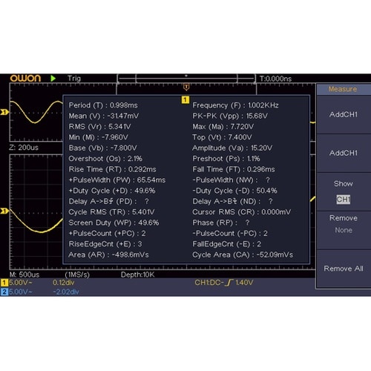This screenshot has height=371, width=371.
Task: Click the rising edge trigger symbol
Action: click(x=230, y=283)
